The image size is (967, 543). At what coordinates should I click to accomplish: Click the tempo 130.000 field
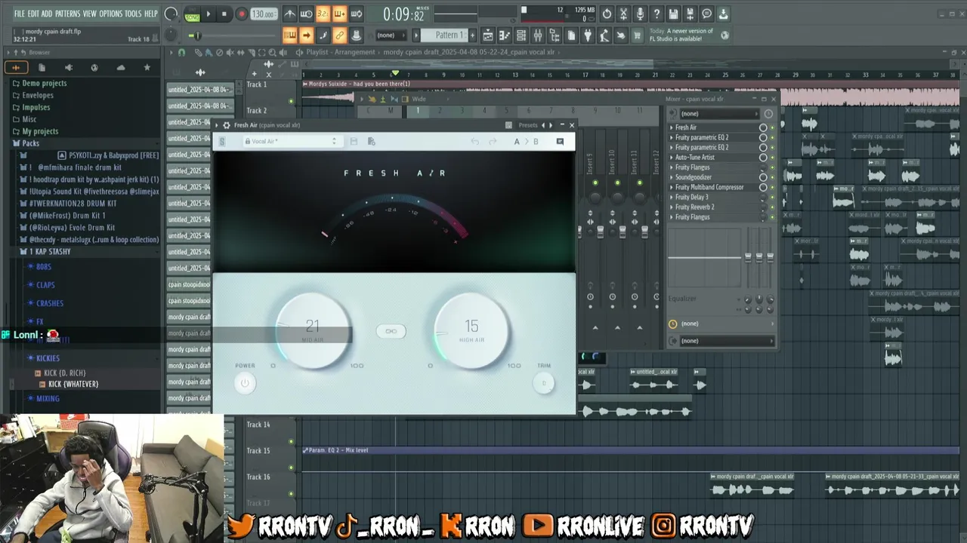263,14
